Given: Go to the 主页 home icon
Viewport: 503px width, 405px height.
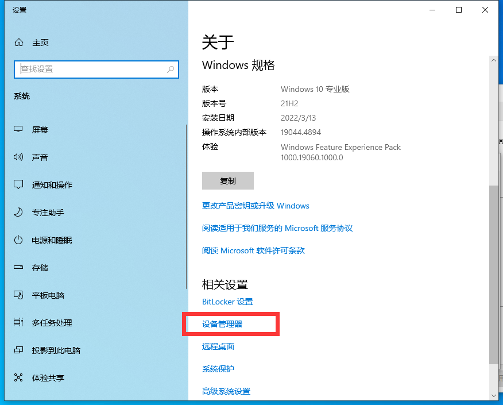Looking at the screenshot, I should [x=19, y=43].
